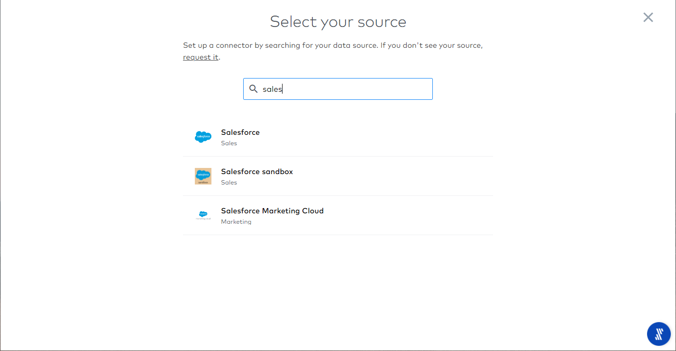The height and width of the screenshot is (351, 676).
Task: Click the Salesforce Marketing Cloud title text
Action: click(x=272, y=211)
